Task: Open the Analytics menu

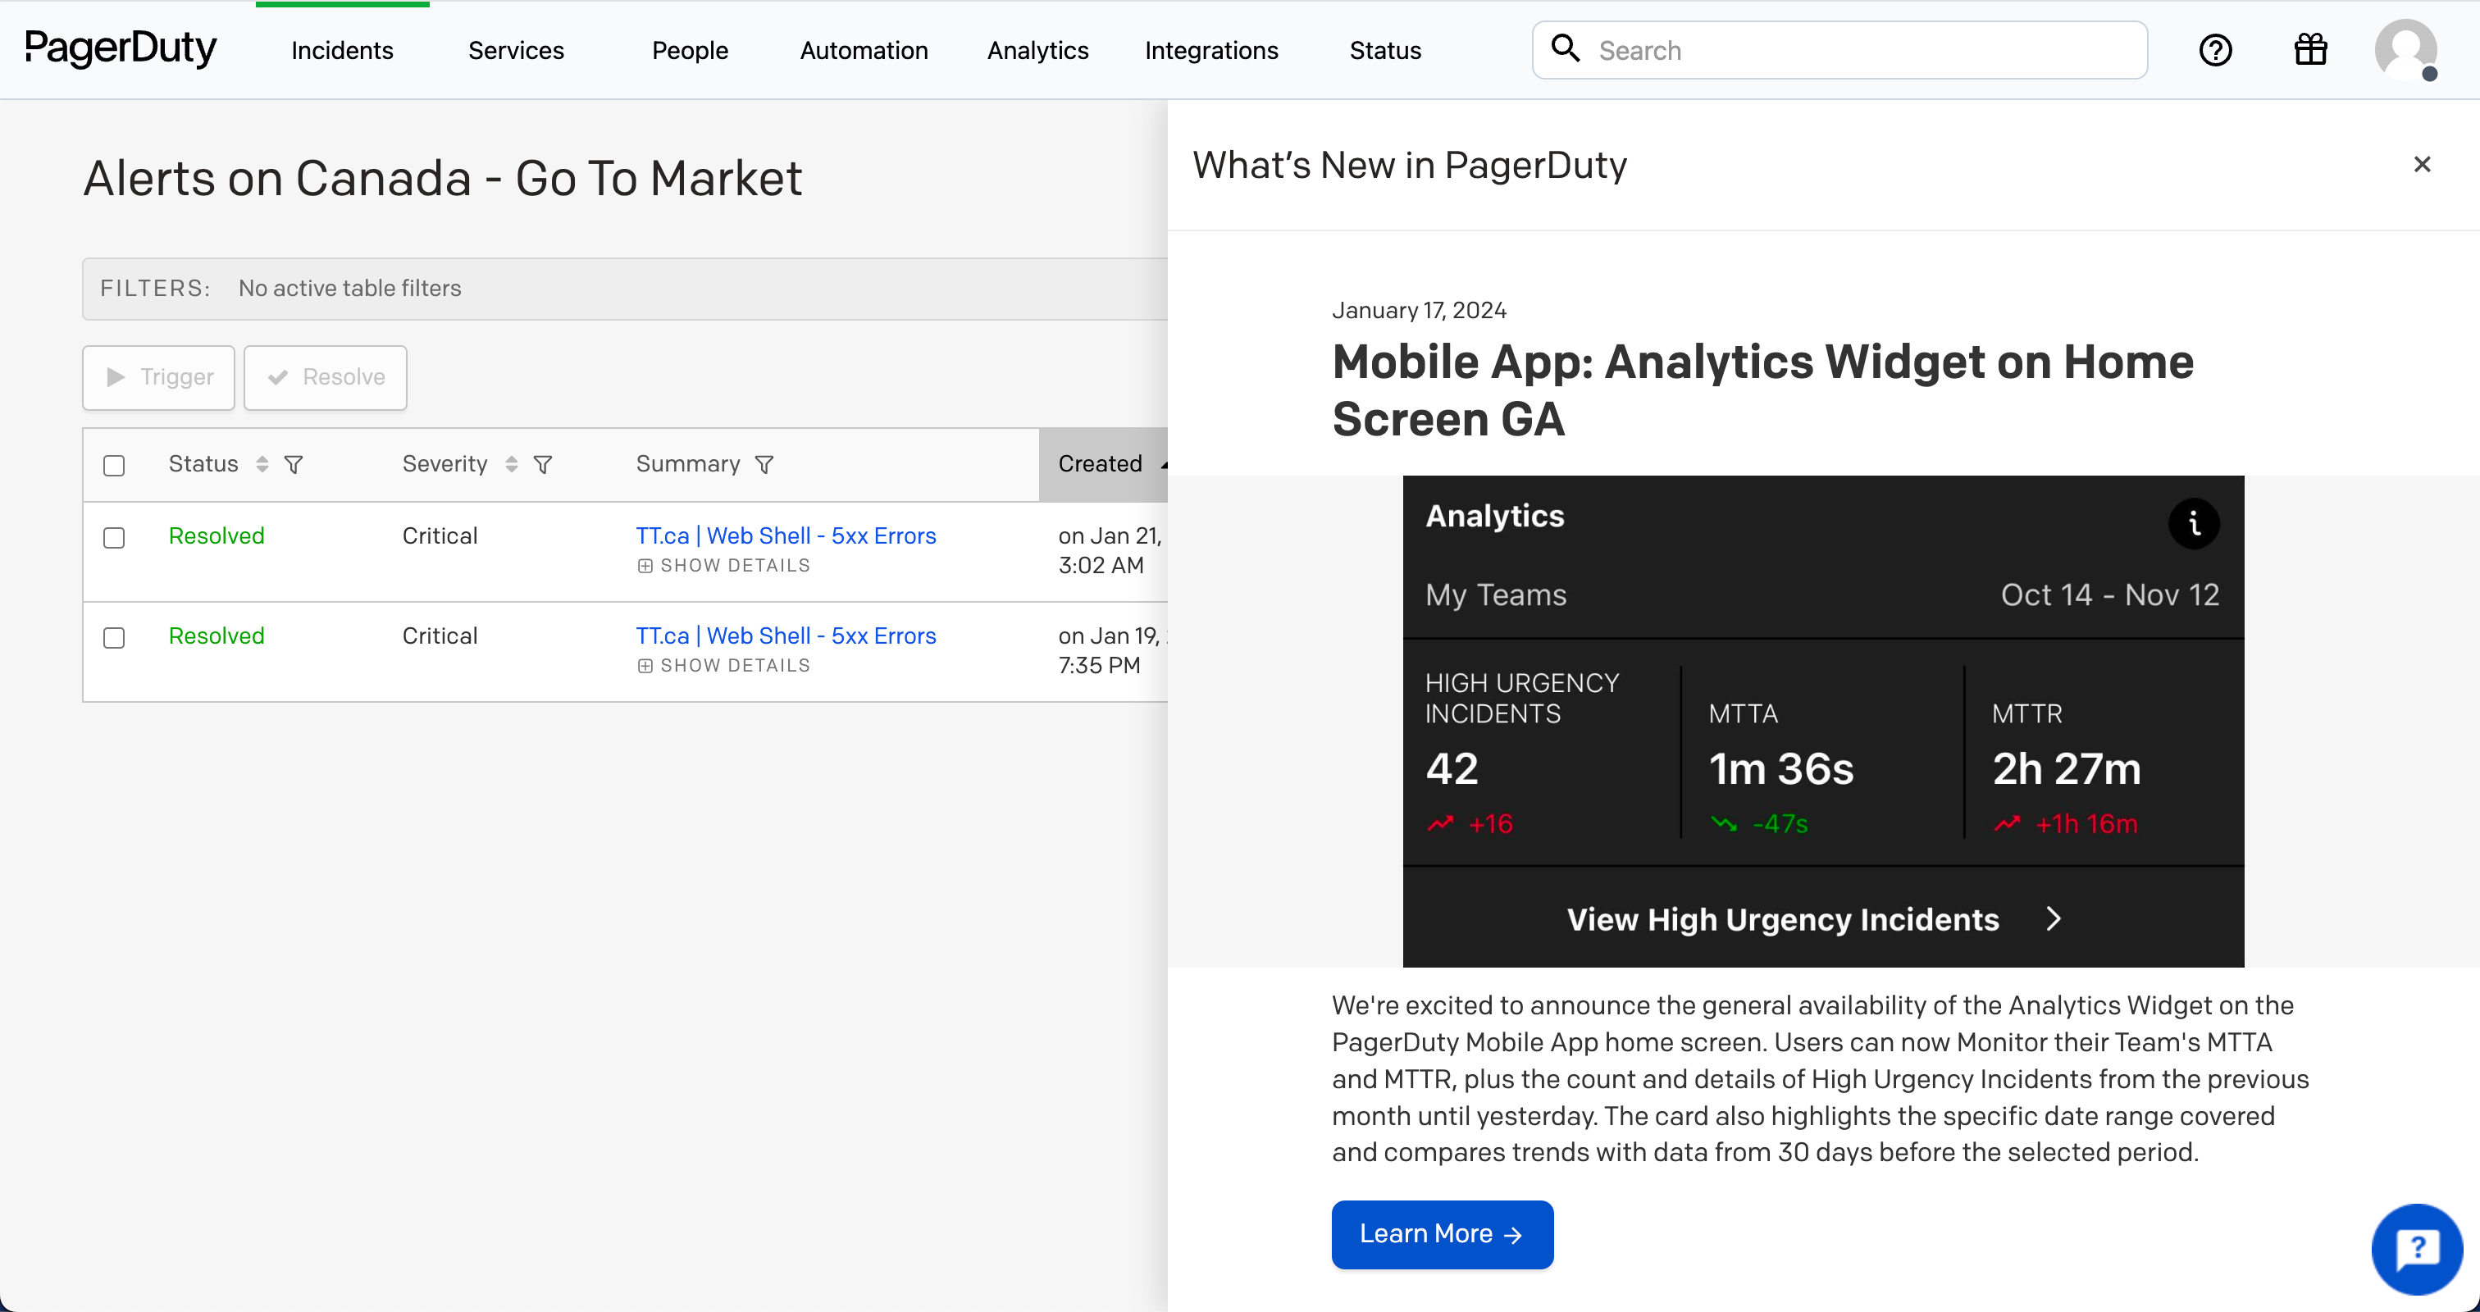Action: tap(1037, 50)
